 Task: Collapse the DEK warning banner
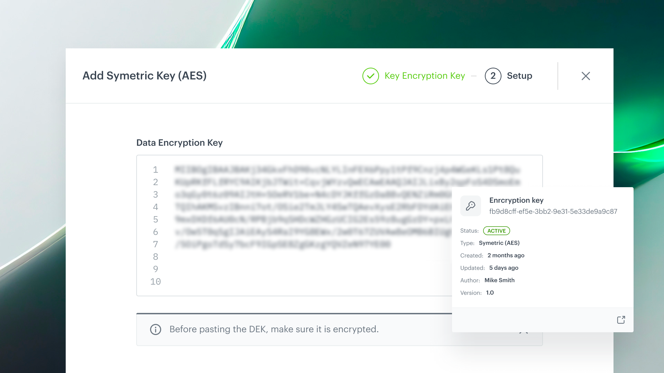click(273, 329)
